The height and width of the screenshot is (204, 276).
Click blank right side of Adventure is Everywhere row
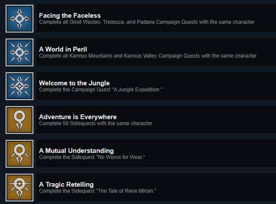(225, 120)
